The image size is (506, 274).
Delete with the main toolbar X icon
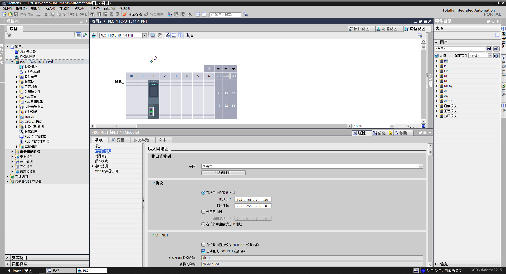coord(65,14)
